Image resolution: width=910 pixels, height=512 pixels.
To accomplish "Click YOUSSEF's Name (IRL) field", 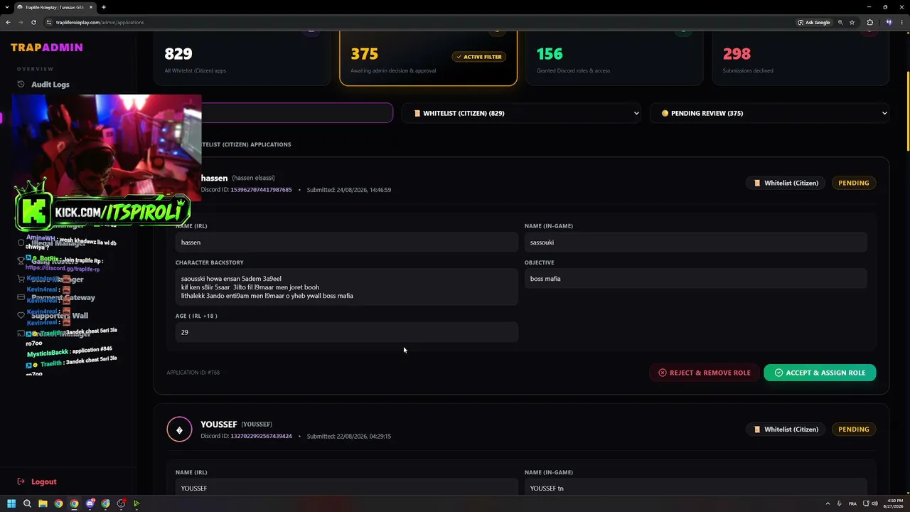I will point(347,488).
